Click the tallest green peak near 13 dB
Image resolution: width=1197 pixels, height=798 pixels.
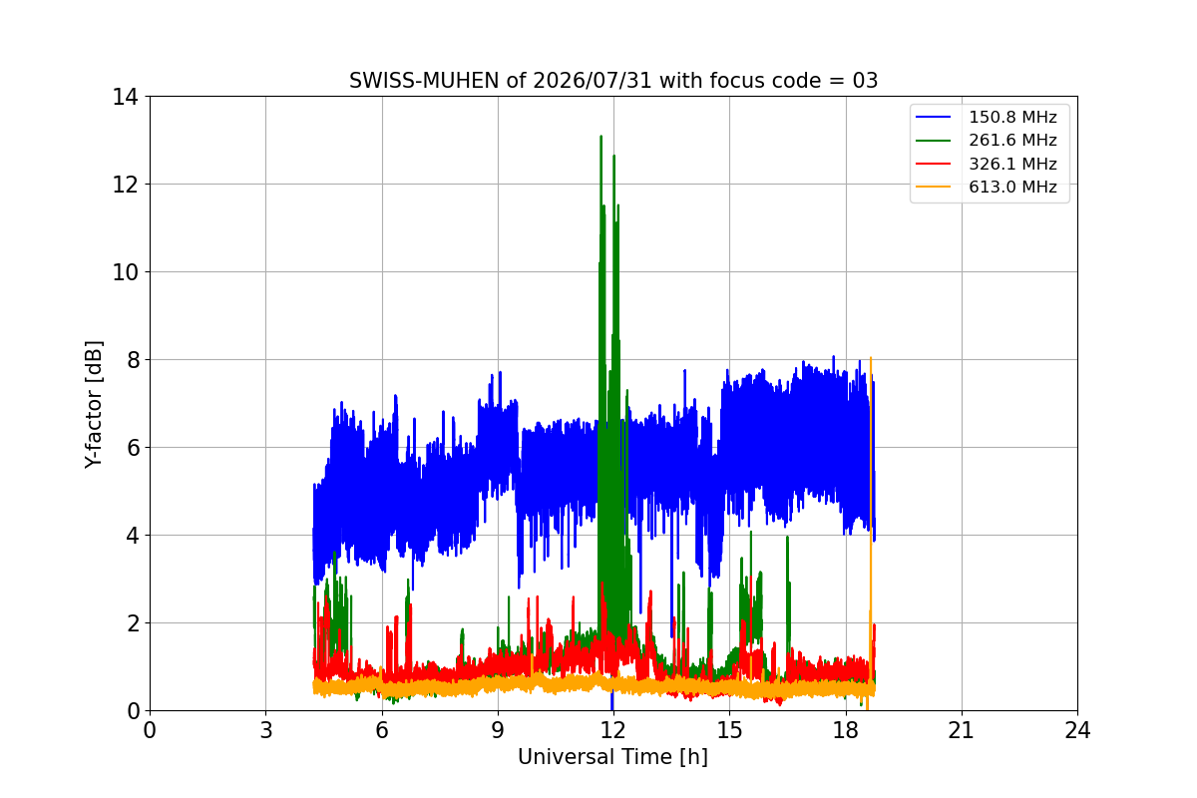pos(600,138)
